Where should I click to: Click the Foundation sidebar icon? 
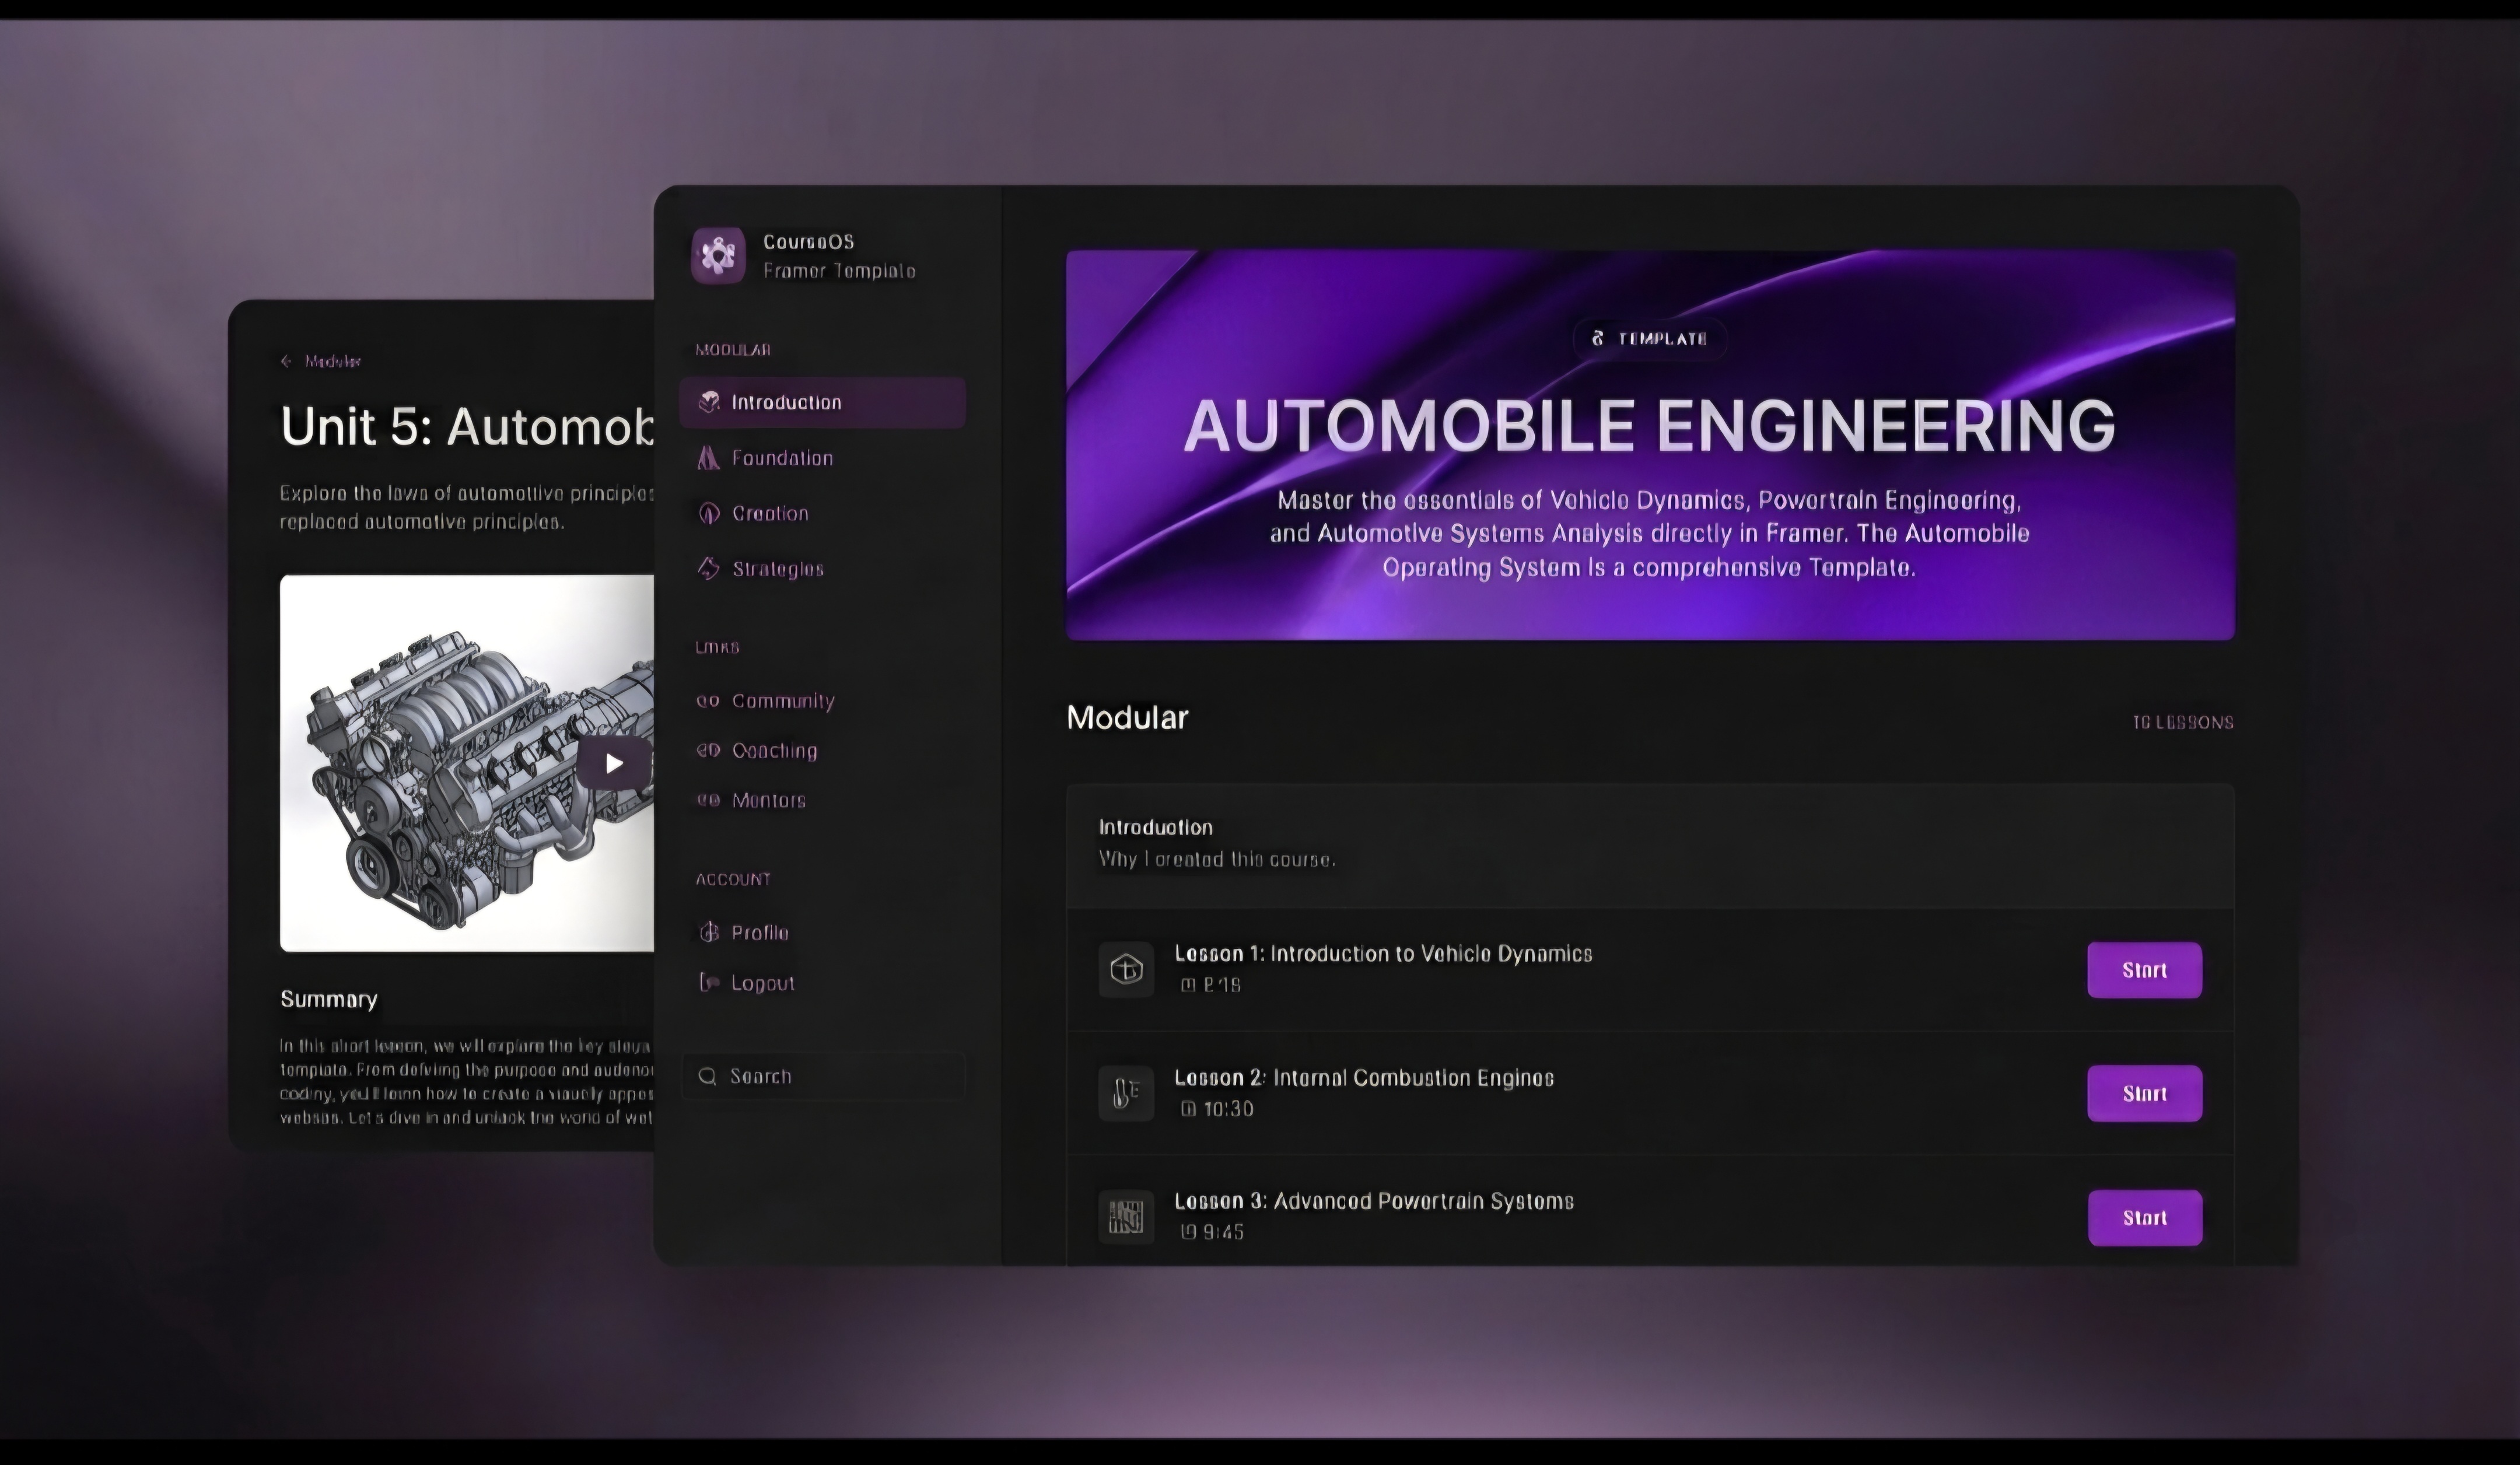coord(709,458)
